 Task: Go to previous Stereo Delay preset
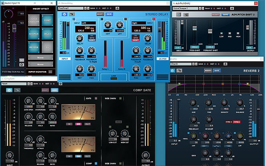click(86, 8)
